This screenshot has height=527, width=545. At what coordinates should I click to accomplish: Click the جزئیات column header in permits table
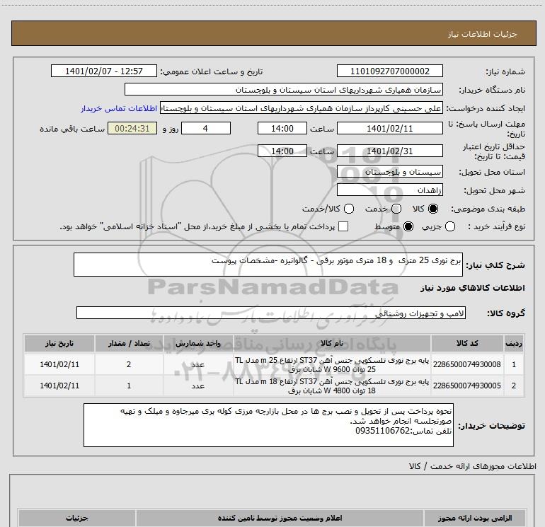coord(77,518)
